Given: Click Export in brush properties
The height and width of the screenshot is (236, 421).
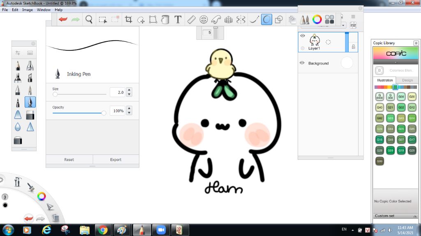Looking at the screenshot, I should pos(116,159).
